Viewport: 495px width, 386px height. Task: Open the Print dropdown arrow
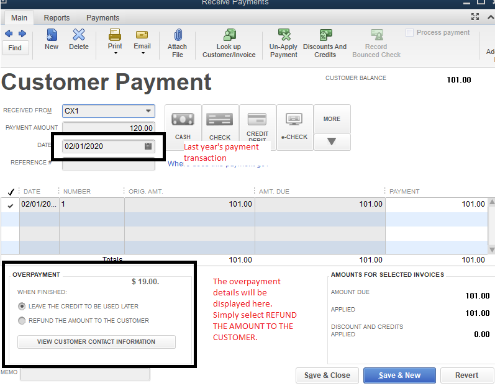(116, 53)
